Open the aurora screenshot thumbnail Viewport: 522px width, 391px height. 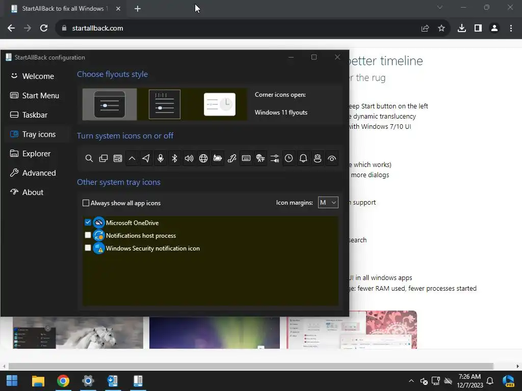click(215, 332)
